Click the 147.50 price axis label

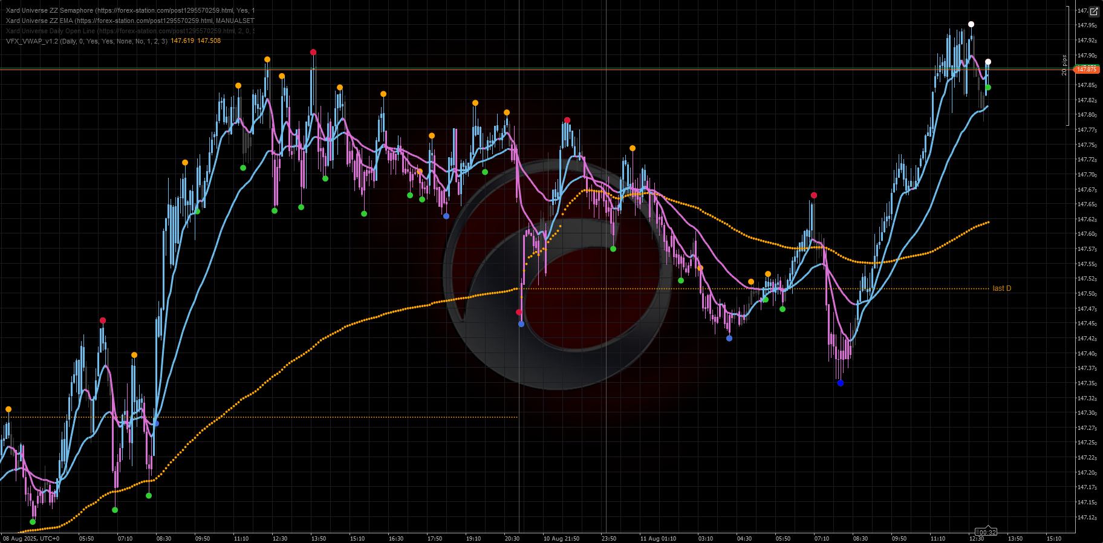coord(1087,294)
